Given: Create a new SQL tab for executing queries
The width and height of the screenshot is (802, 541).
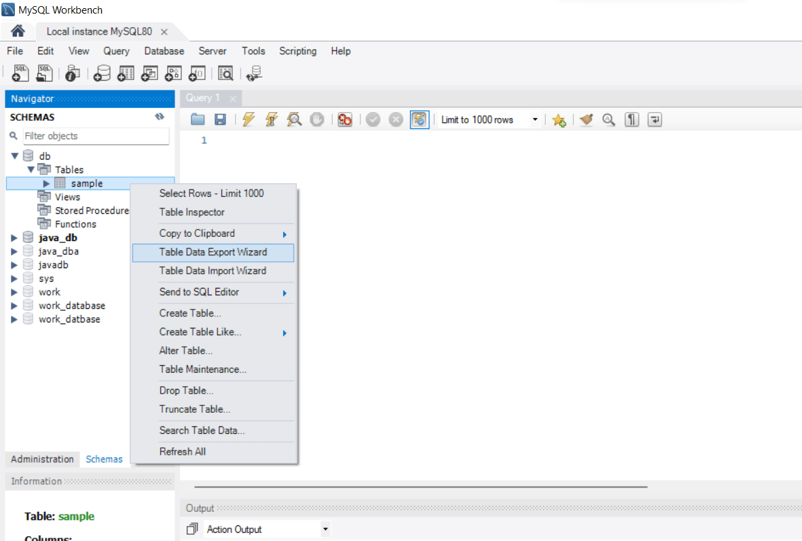Looking at the screenshot, I should click(20, 73).
